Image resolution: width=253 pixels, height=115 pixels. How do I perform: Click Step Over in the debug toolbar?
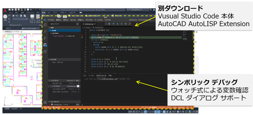click(x=114, y=24)
